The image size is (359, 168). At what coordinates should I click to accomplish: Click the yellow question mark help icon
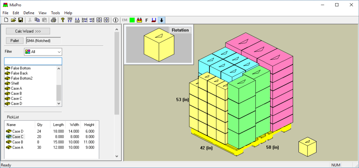tap(63, 20)
